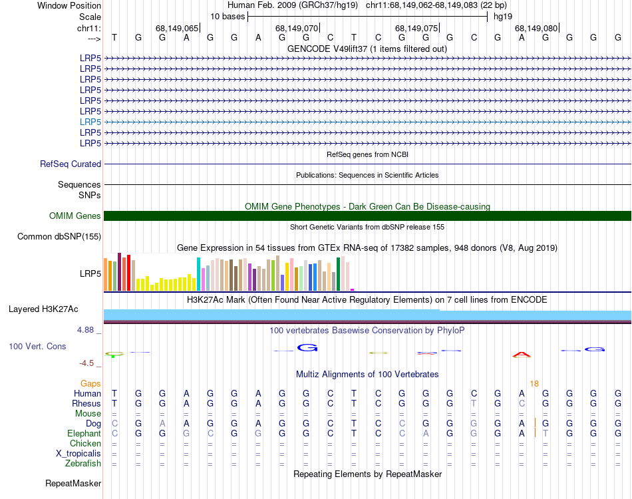
Task: Click the Layered H3K27Ac track label
Action: (43, 309)
